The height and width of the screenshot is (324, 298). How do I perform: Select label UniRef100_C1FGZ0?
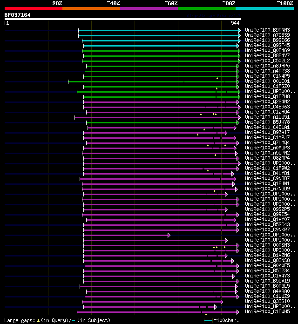tap(267, 87)
